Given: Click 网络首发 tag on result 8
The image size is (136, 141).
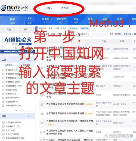Looking at the screenshot, I should coord(89,114).
